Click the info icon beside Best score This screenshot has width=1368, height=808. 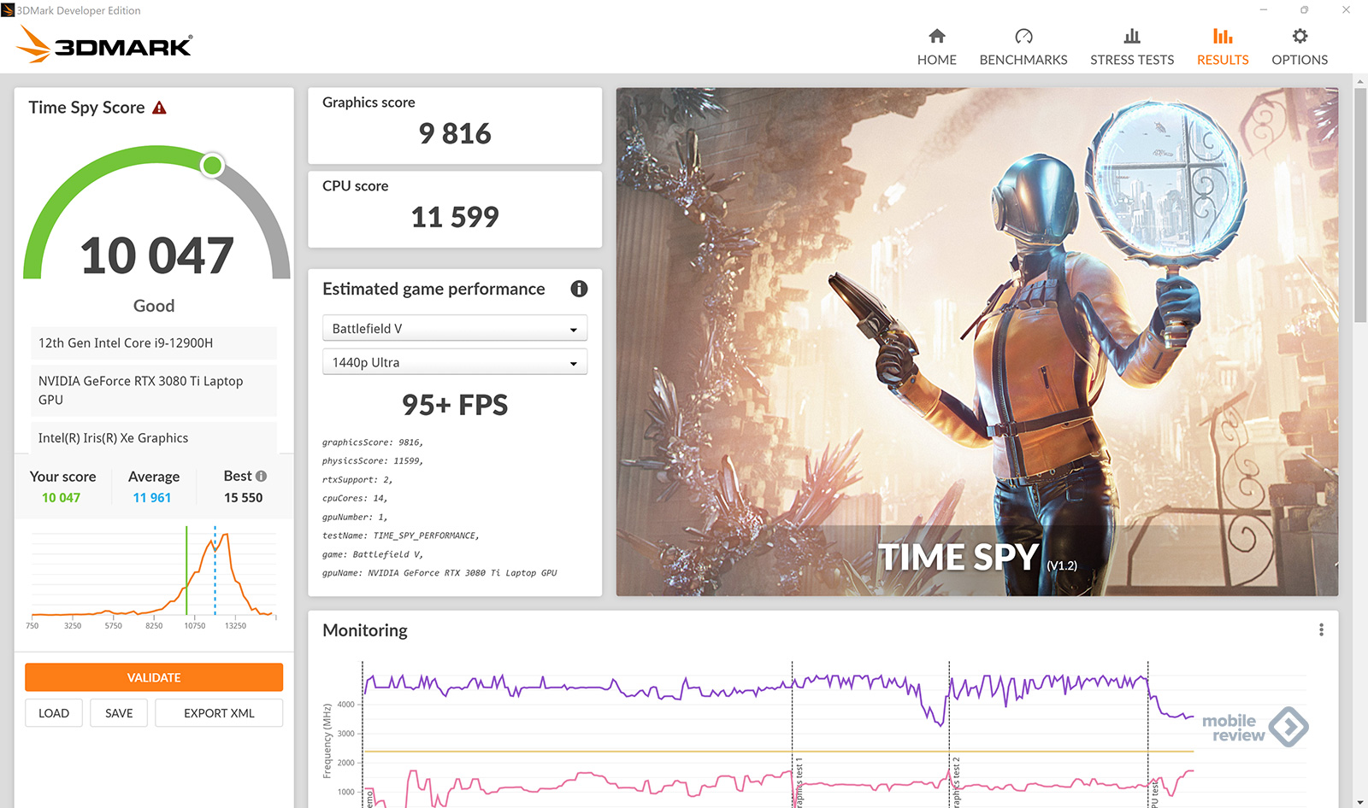pos(261,476)
